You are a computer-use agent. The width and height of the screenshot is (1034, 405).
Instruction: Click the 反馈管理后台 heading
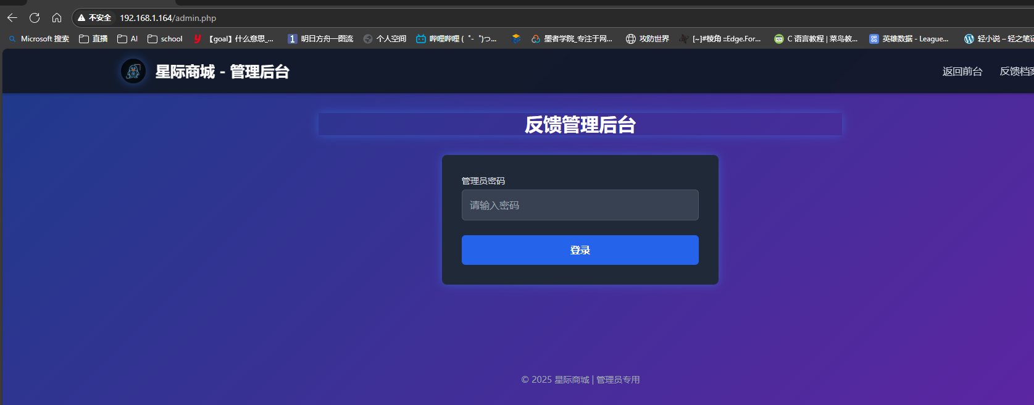point(580,125)
